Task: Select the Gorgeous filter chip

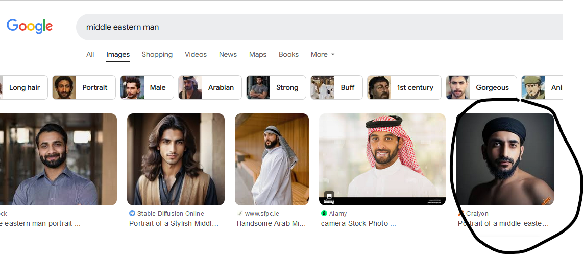Action: click(x=481, y=87)
